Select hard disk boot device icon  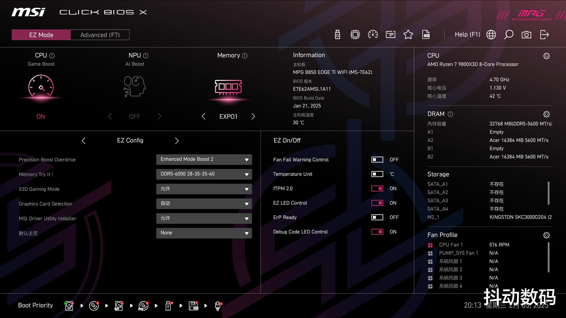click(69, 306)
